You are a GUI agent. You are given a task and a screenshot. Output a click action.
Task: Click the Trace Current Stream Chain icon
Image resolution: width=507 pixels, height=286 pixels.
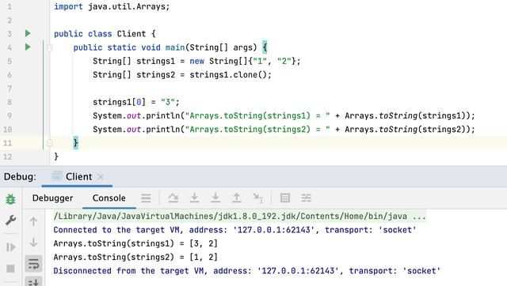(x=306, y=198)
